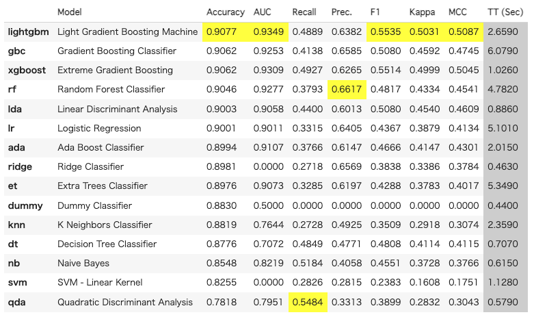Viewport: 534px width, 317px height.
Task: Click the Model column header
Action: 70,12
